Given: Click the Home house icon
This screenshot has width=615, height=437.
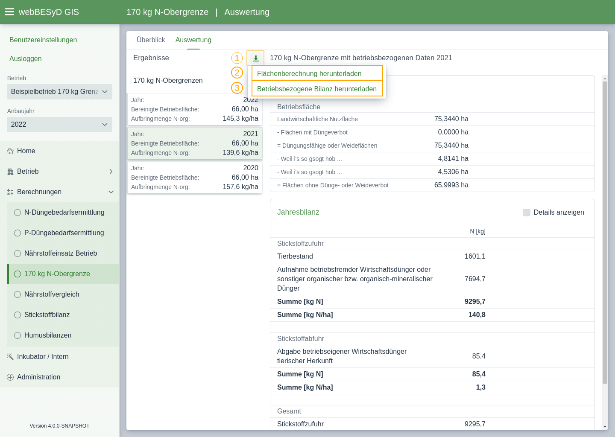Looking at the screenshot, I should click(x=10, y=151).
